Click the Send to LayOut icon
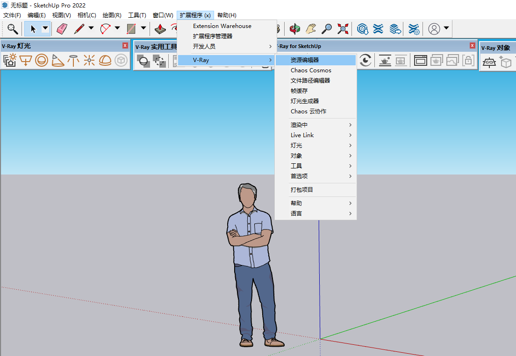The image size is (516, 356). pos(395,29)
